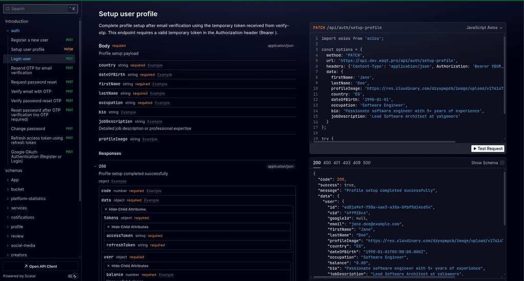Click the Example link next to country
The width and height of the screenshot is (524, 281).
tap(155, 65)
